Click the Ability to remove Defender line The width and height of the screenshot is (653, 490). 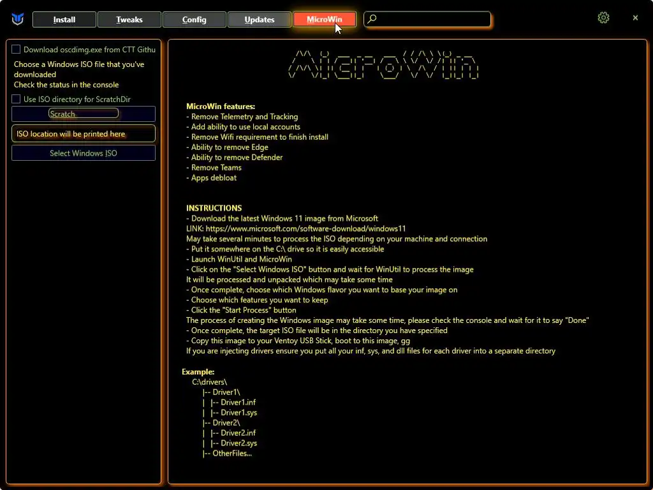click(234, 157)
